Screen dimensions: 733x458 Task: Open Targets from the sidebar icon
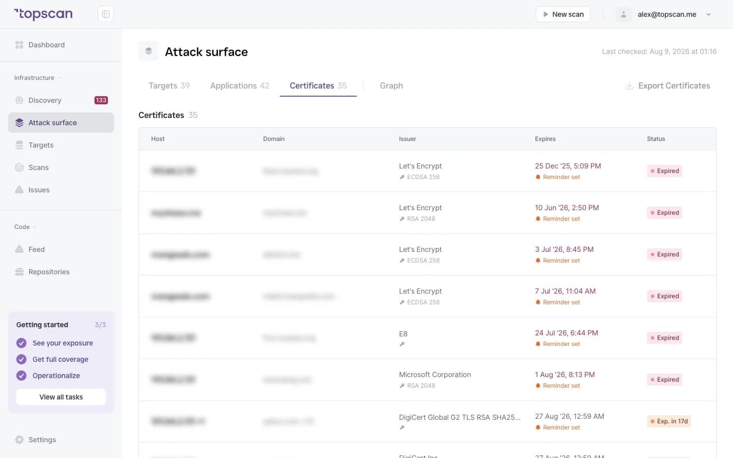coord(19,145)
